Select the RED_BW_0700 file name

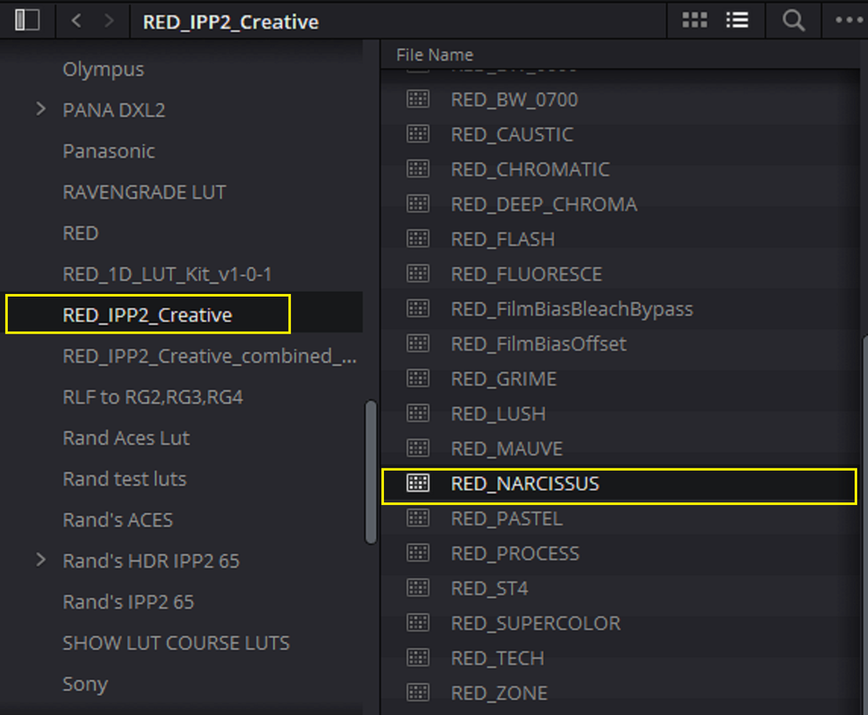tap(514, 99)
